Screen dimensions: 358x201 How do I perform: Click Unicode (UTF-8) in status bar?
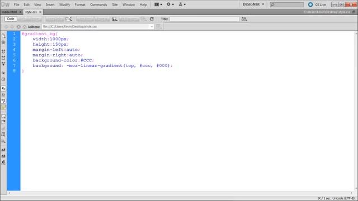tap(343, 199)
